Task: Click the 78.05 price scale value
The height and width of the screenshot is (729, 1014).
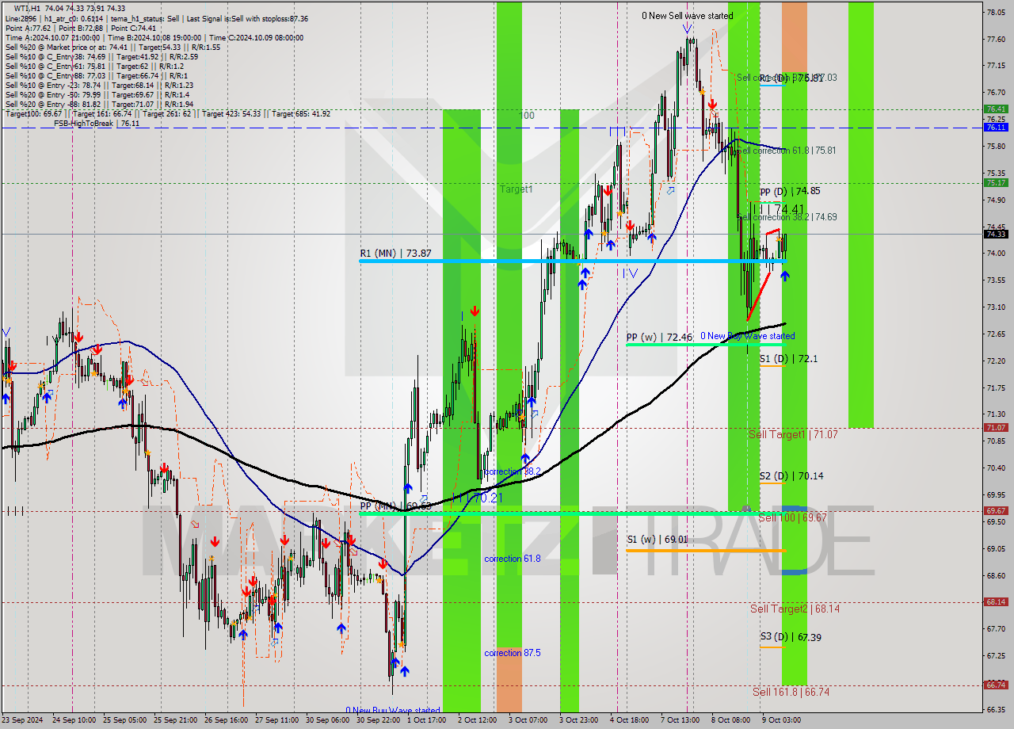Action: (x=996, y=12)
